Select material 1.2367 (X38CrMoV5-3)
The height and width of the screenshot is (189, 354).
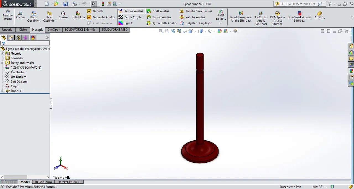pyautogui.click(x=26, y=68)
